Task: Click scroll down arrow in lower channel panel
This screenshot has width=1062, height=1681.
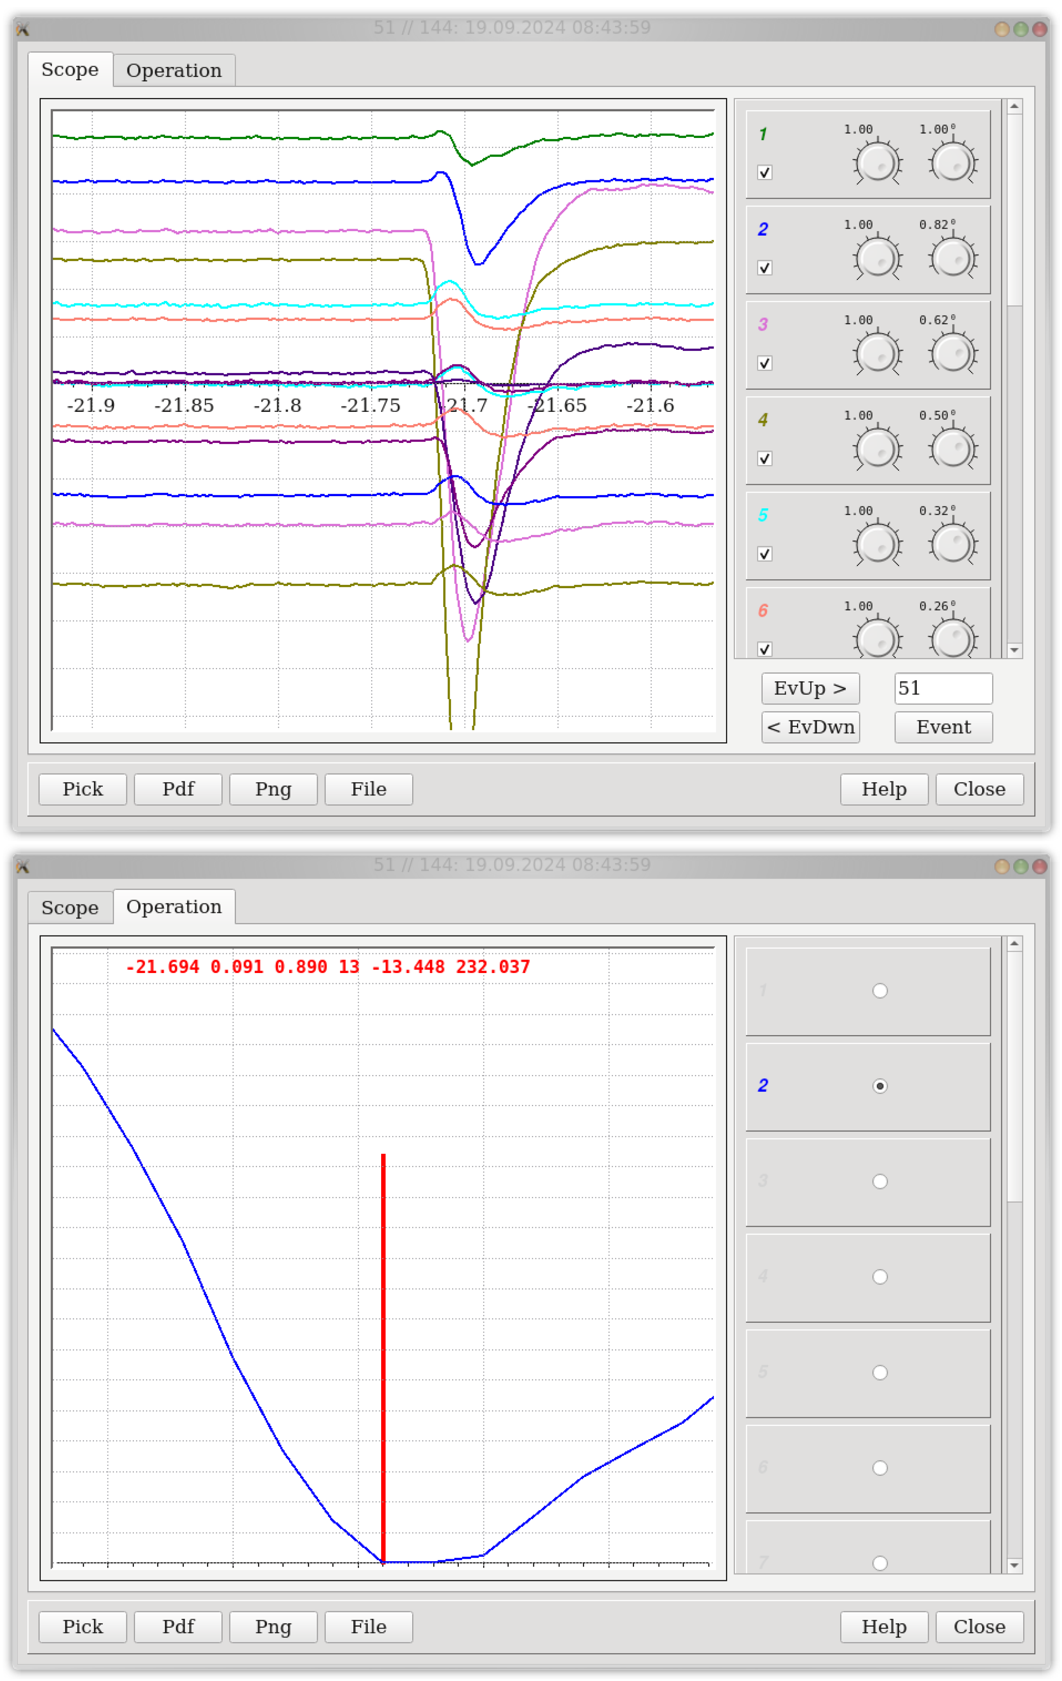Action: (1014, 1565)
